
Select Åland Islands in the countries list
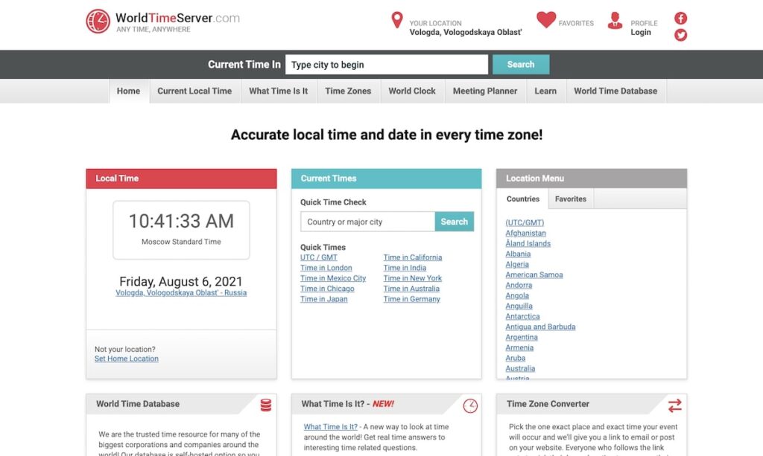coord(528,243)
